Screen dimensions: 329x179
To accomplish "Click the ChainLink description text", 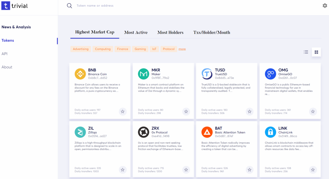I will pos(289,146).
